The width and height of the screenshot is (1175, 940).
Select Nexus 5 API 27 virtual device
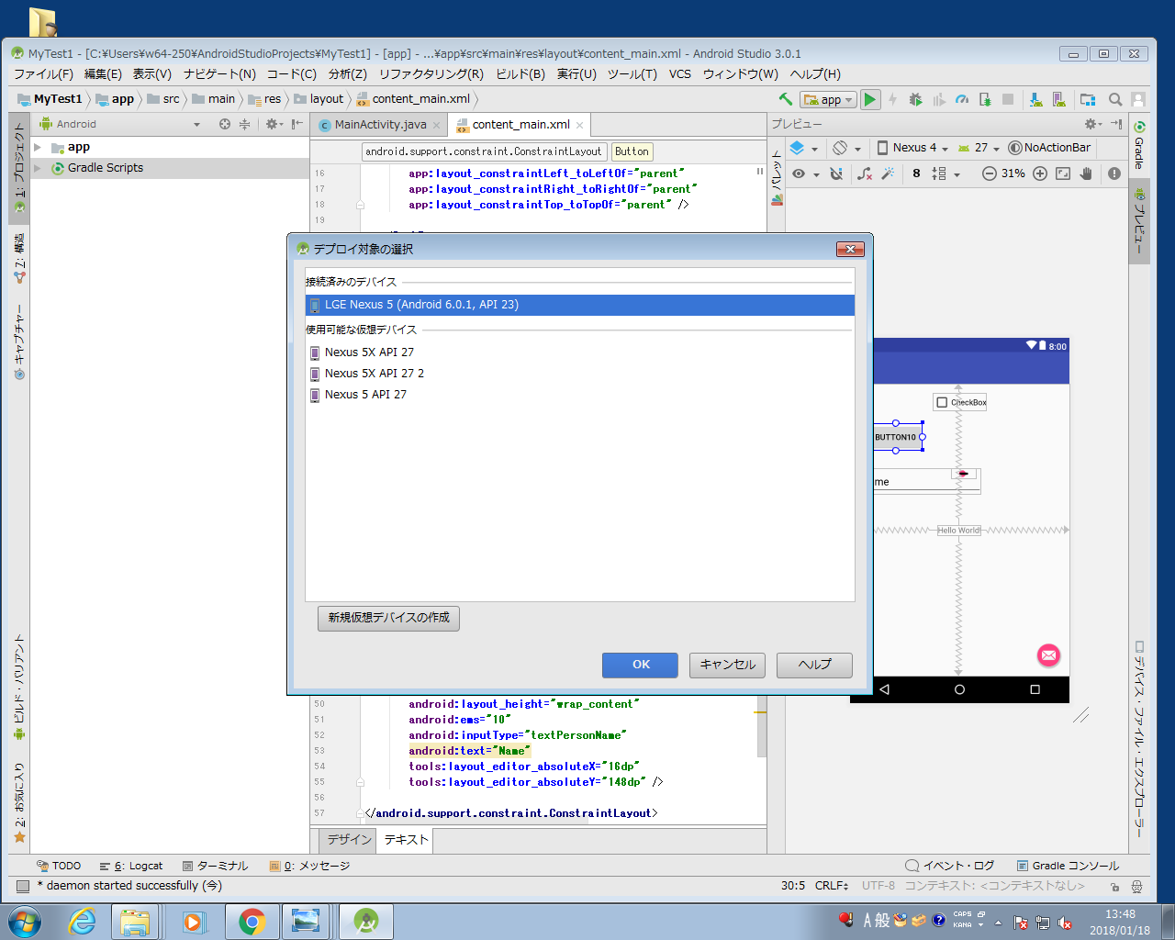(580, 395)
